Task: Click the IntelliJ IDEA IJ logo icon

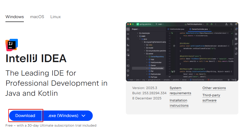Action: pos(12,45)
